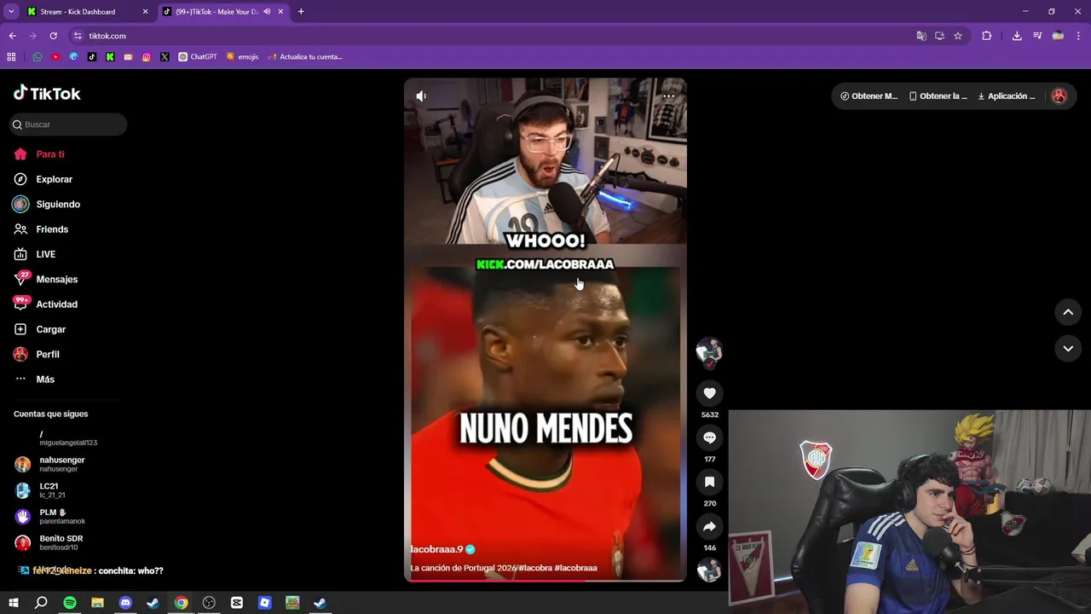This screenshot has width=1091, height=614.
Task: Click the Aplicación download button
Action: tap(1007, 96)
